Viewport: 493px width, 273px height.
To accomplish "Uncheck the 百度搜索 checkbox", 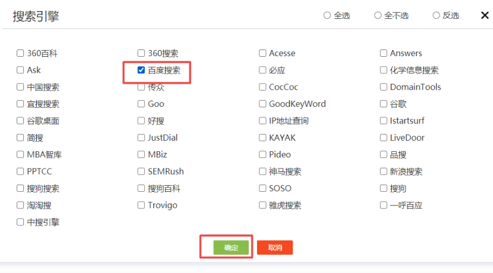I will (141, 70).
